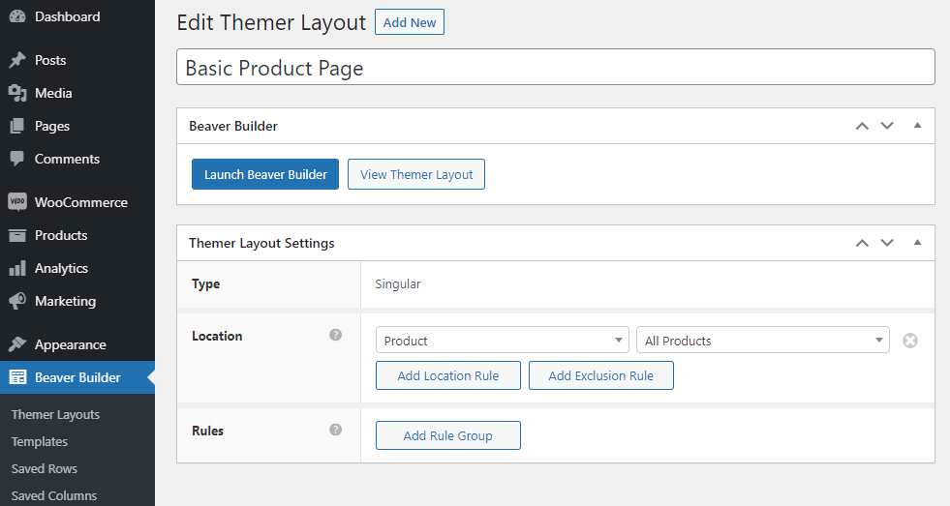Click the Singular type value
Viewport: 950px width, 506px height.
pos(398,283)
